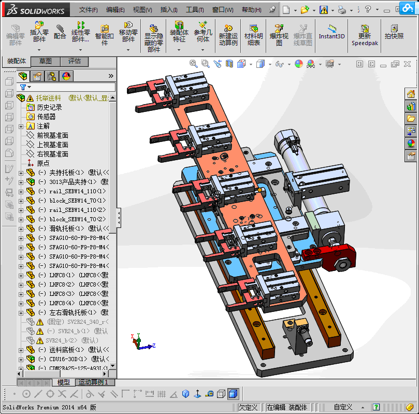This screenshot has width=419, height=414.
Task: Expand 滑轨托板<1> node
Action: tap(21, 229)
